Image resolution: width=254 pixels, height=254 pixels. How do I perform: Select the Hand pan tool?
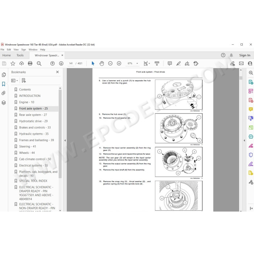pos(102,64)
